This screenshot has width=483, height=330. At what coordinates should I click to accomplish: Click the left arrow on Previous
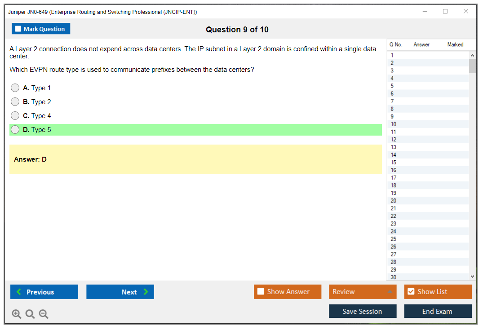click(18, 292)
